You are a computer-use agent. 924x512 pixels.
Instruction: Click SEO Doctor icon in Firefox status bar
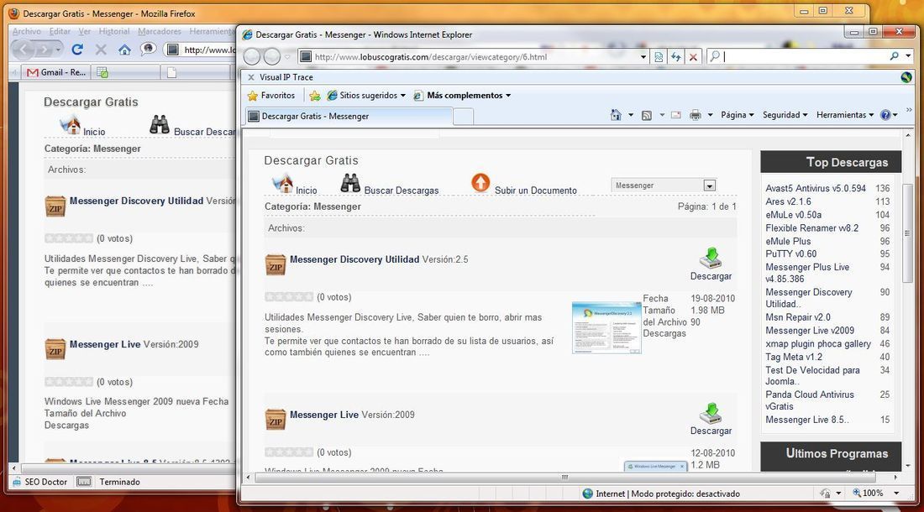(17, 482)
